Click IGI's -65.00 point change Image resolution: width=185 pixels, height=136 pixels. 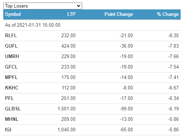click(x=126, y=130)
